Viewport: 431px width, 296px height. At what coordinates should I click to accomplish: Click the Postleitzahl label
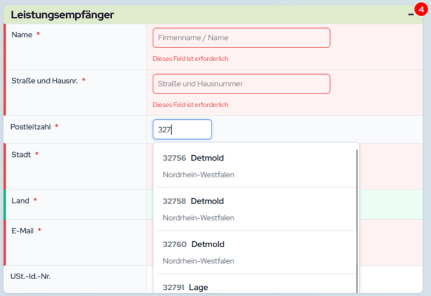pos(30,127)
